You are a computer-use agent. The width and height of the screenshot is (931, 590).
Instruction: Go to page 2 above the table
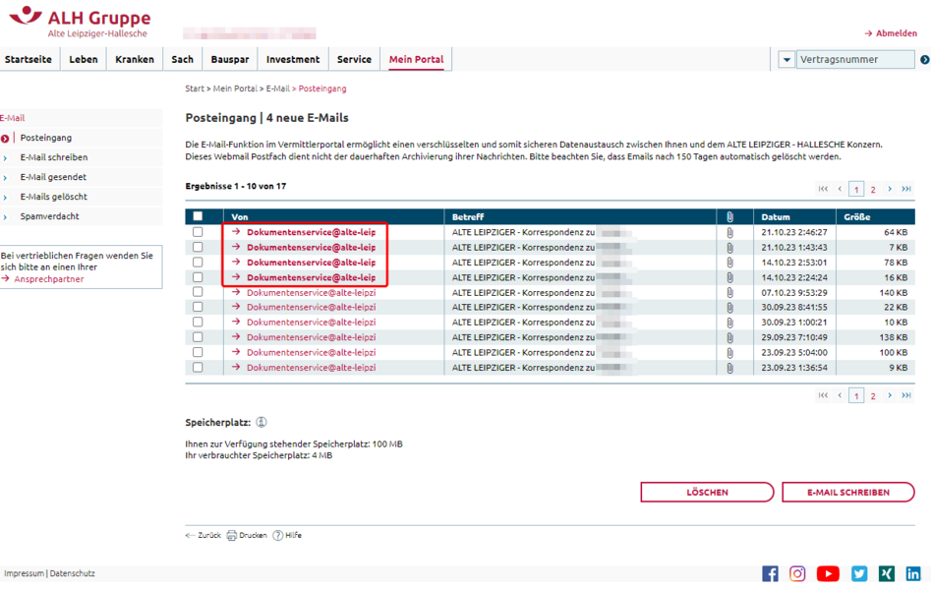tap(873, 190)
